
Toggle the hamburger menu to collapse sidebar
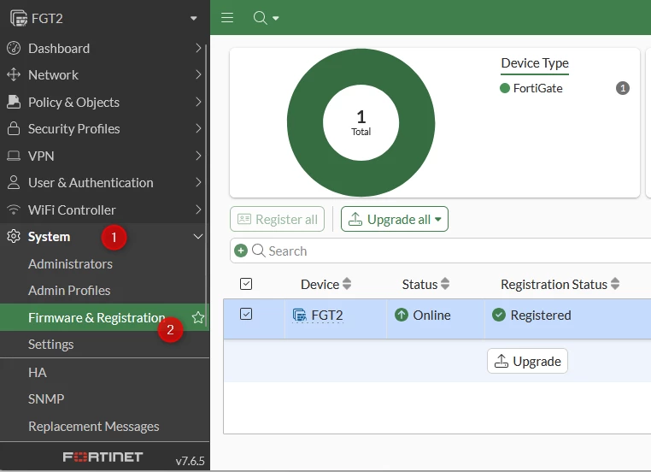pos(227,17)
